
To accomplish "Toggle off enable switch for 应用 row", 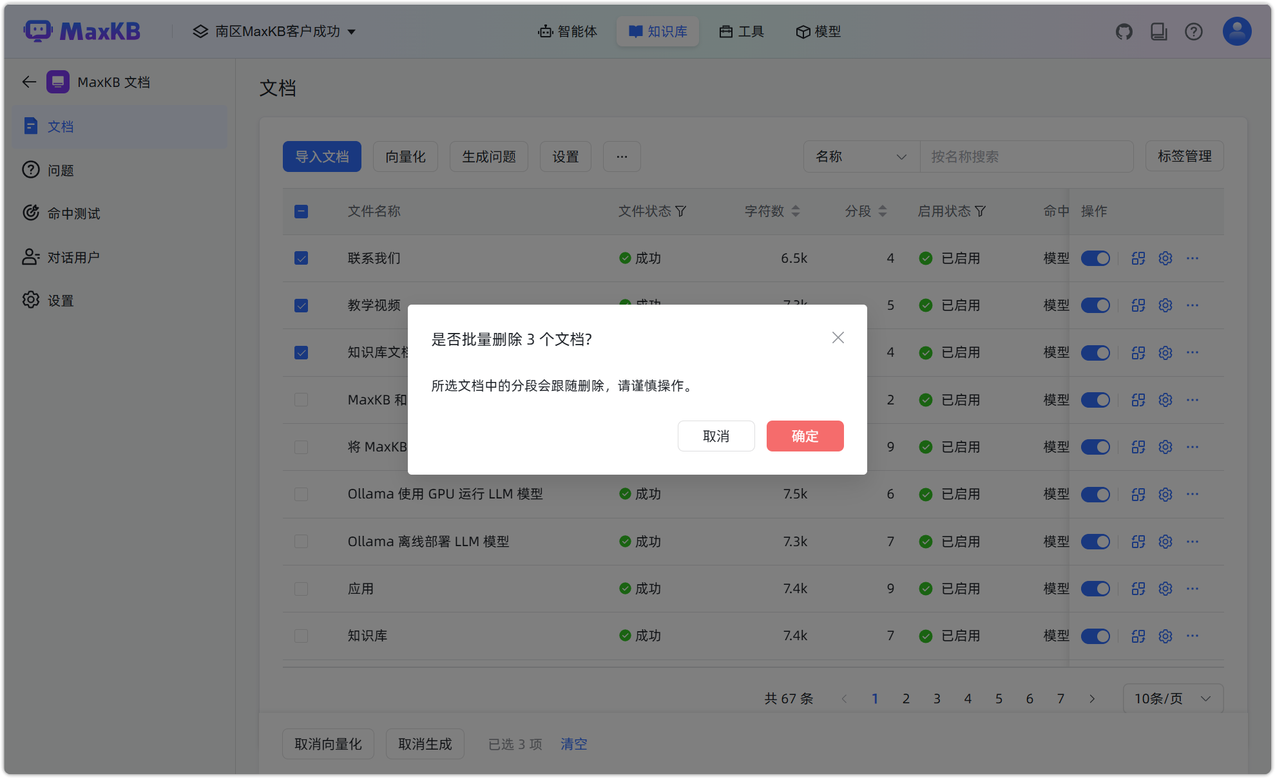I will pyautogui.click(x=1095, y=588).
